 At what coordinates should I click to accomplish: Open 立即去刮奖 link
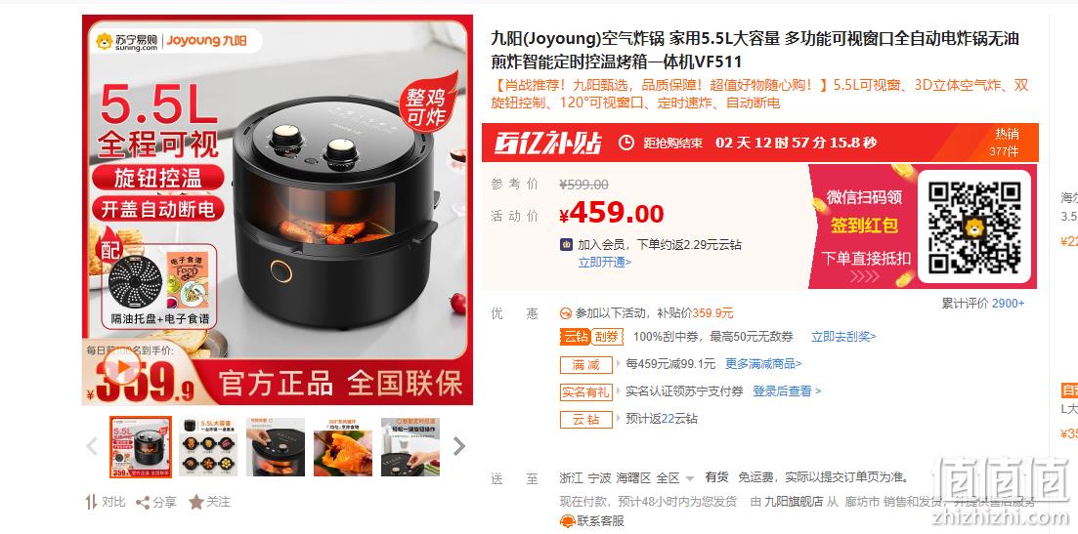[x=843, y=337]
